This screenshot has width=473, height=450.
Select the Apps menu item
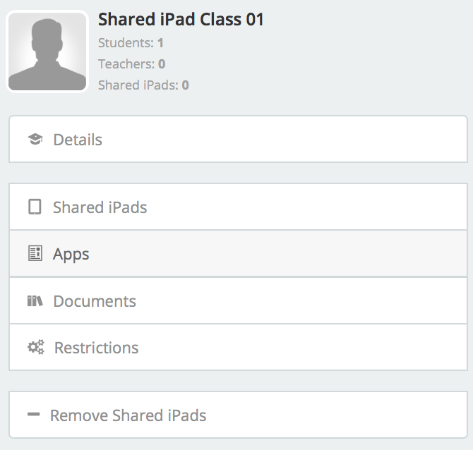pos(239,253)
